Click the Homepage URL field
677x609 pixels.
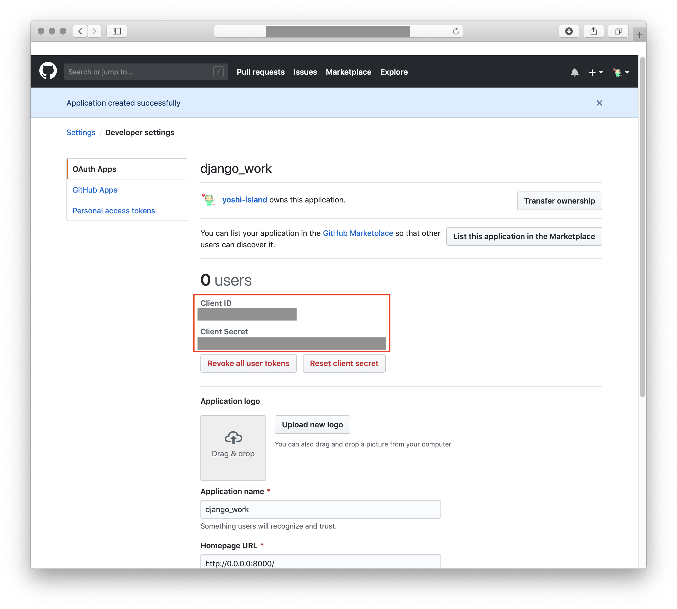(320, 561)
